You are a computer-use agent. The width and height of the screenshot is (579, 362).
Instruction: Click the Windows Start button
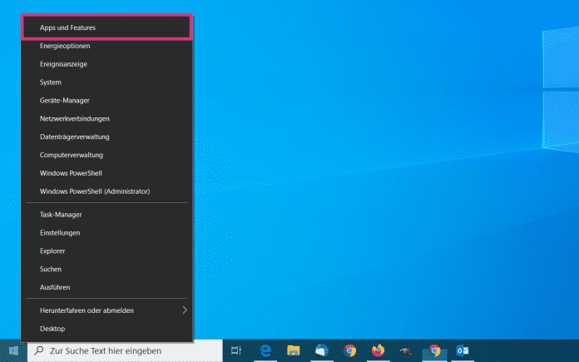[13, 351]
